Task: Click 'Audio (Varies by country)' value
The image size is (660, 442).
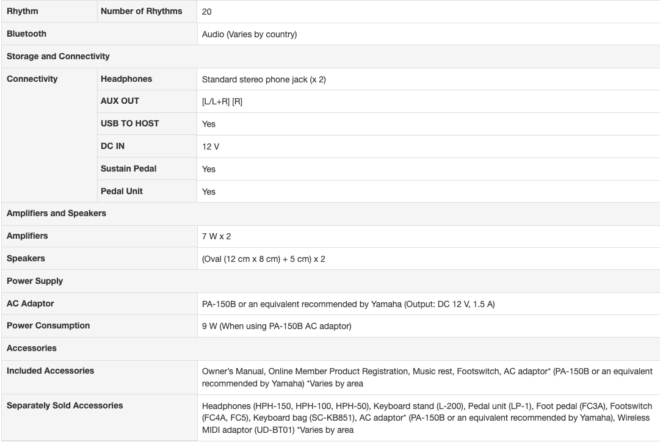Action: click(249, 34)
